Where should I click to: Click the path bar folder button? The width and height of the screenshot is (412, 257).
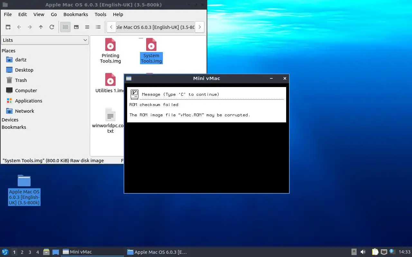point(155,27)
